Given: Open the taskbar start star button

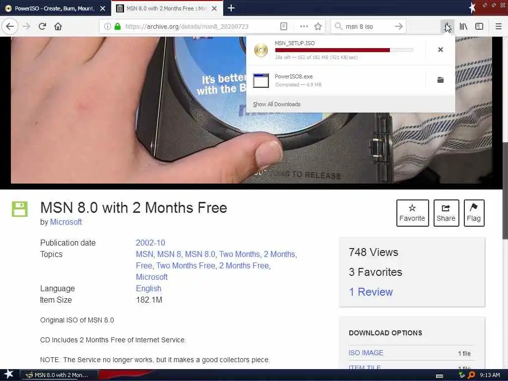Looking at the screenshot, I should click(9, 375).
